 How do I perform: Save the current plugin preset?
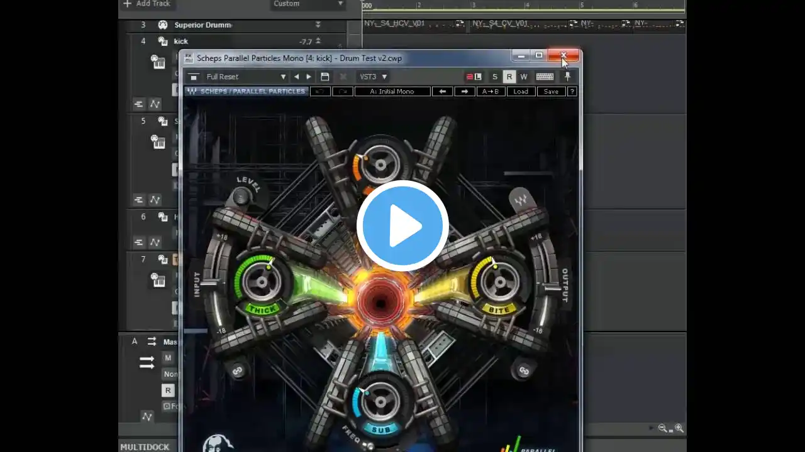click(x=325, y=77)
